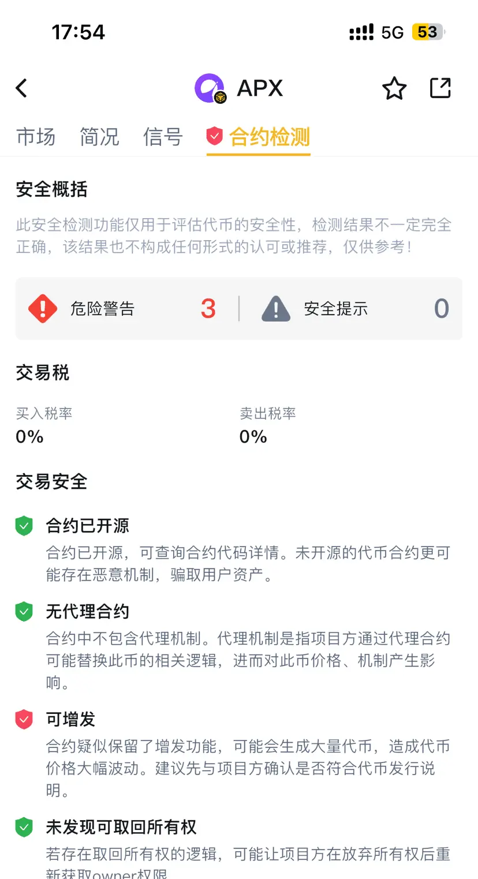Viewport: 478px width, 879px height.
Task: Tap the APX token logo
Action: 210,88
